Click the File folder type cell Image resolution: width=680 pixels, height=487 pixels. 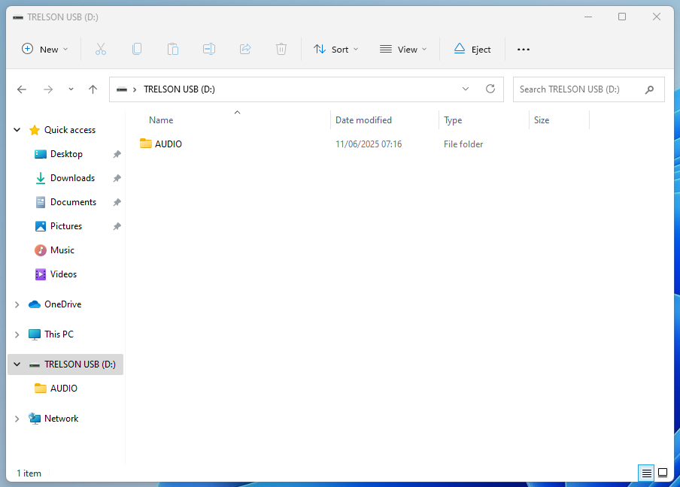(x=463, y=144)
